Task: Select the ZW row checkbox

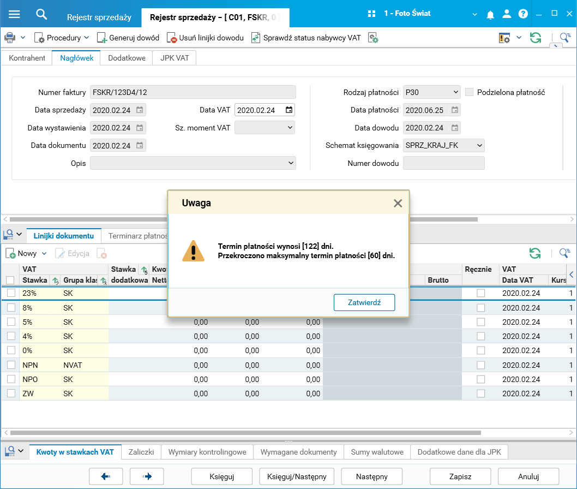Action: (11, 393)
